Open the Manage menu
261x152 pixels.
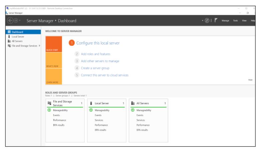coord(225,21)
